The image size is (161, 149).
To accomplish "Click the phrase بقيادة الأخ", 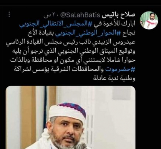I will tap(41, 33).
